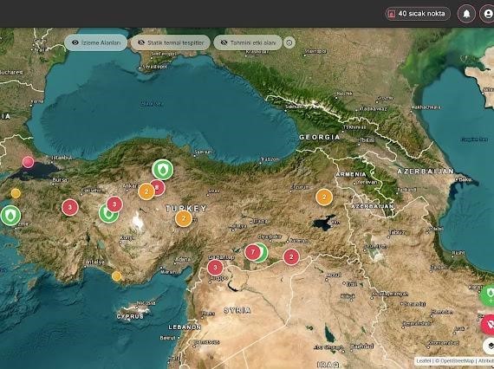Image resolution: width=494 pixels, height=369 pixels.
Task: Open the orange 2 cluster west of Armenia
Action: click(324, 197)
